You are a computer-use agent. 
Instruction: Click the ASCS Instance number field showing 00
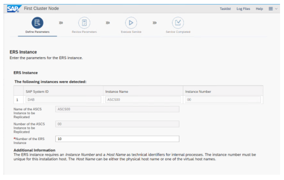tap(117, 124)
